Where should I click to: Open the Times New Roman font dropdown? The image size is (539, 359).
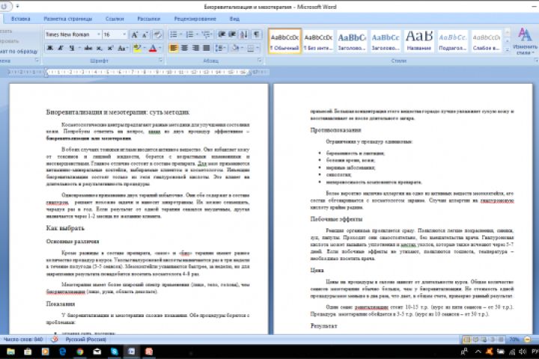click(x=98, y=34)
